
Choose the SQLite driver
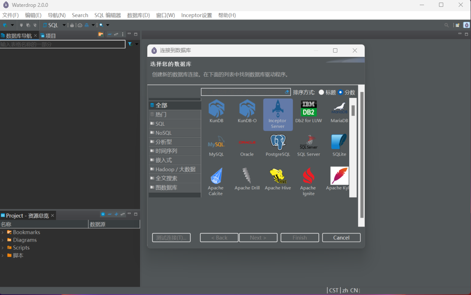click(339, 145)
